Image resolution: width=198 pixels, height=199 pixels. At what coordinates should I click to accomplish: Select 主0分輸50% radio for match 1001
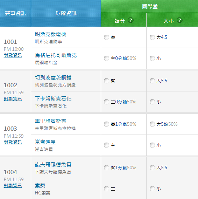click(106, 59)
